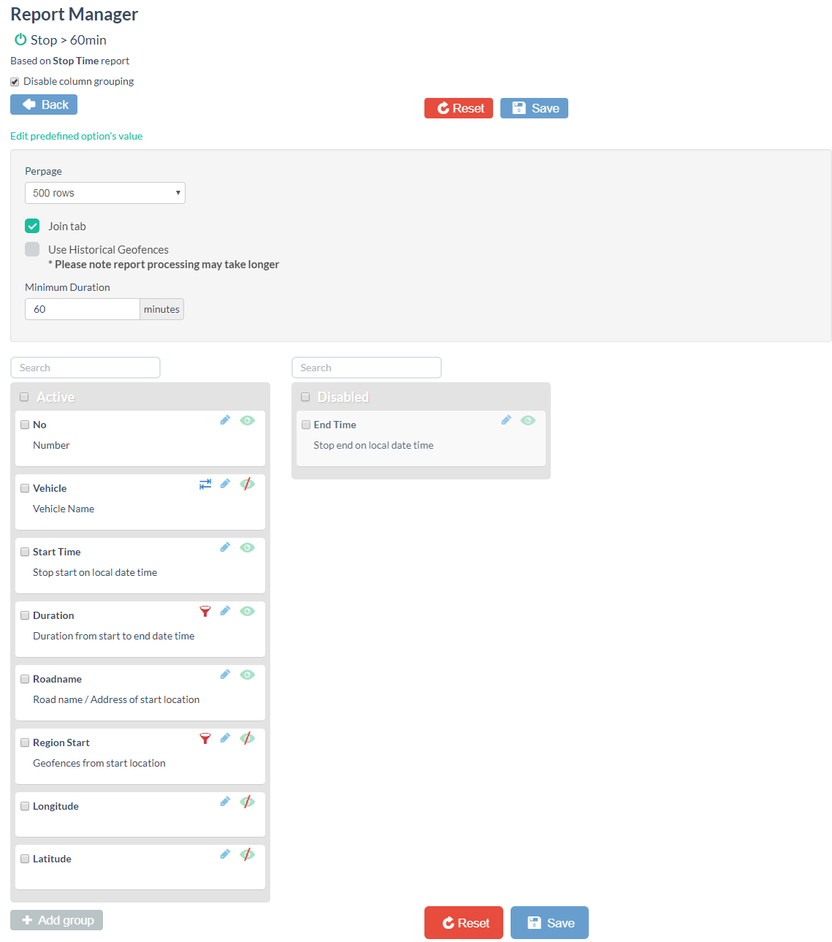Click the Back button
The height and width of the screenshot is (942, 832).
point(43,105)
